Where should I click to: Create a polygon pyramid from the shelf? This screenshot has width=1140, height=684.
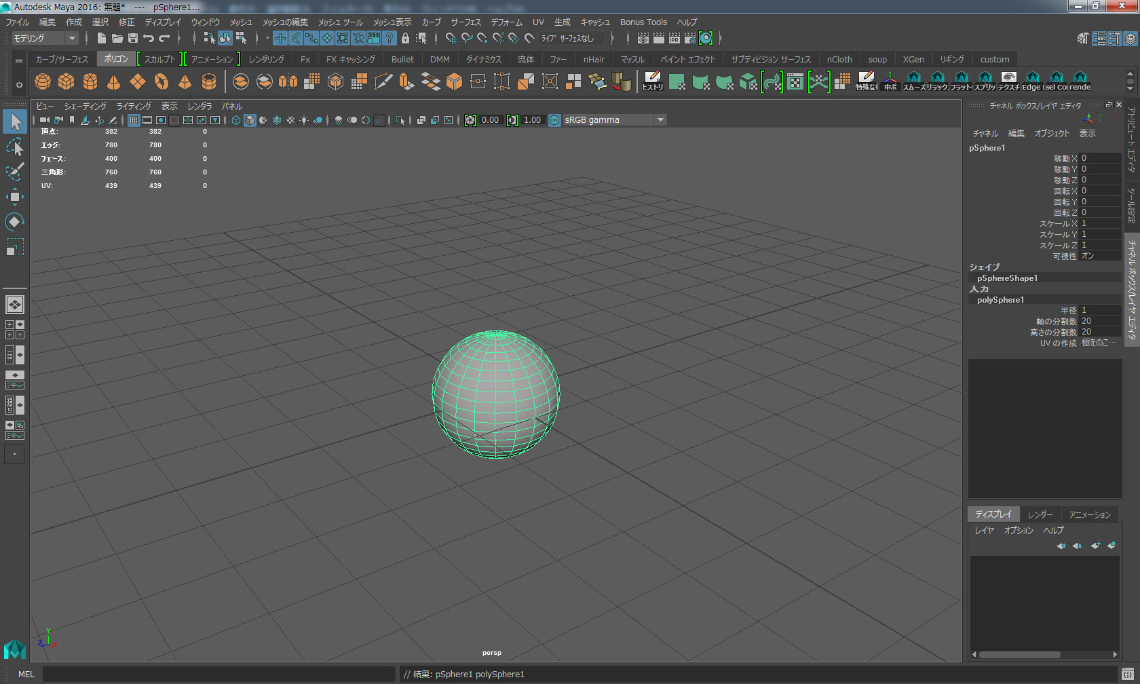point(185,82)
